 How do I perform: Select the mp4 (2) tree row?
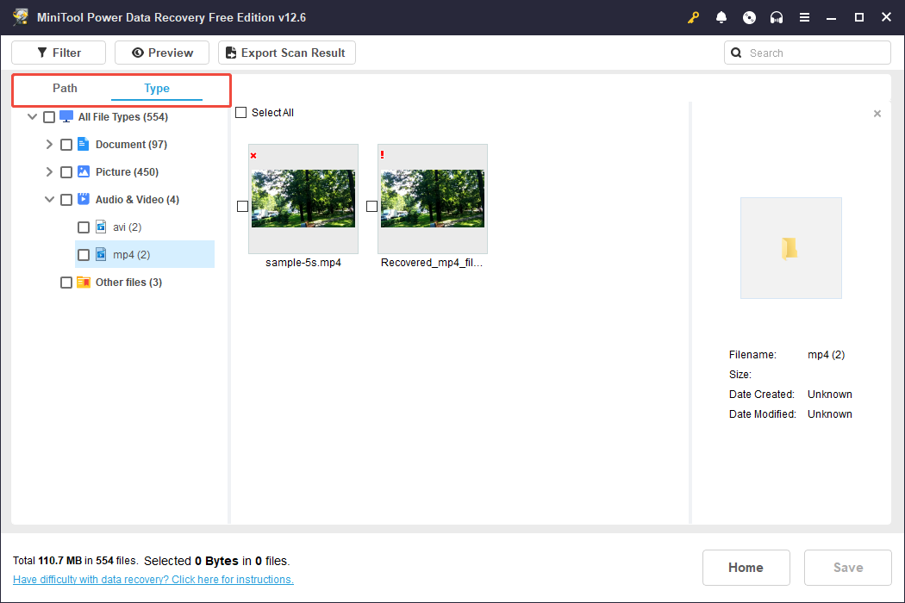tap(144, 254)
